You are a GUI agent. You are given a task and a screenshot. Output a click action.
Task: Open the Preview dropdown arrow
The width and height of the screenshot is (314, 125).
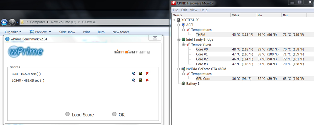pos(50,32)
